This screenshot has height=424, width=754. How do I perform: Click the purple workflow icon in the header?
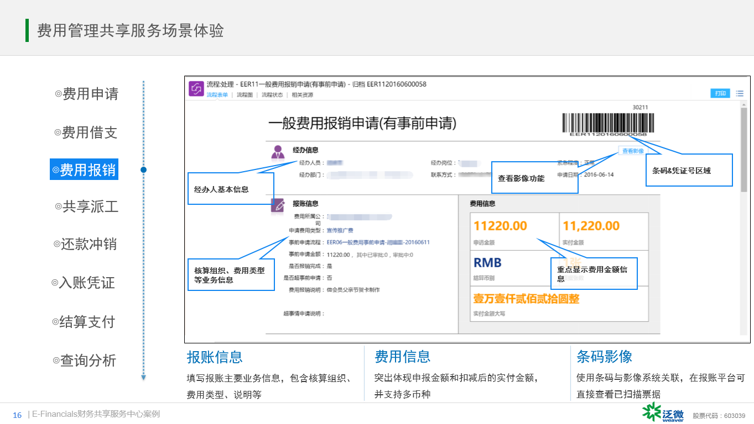pos(196,89)
